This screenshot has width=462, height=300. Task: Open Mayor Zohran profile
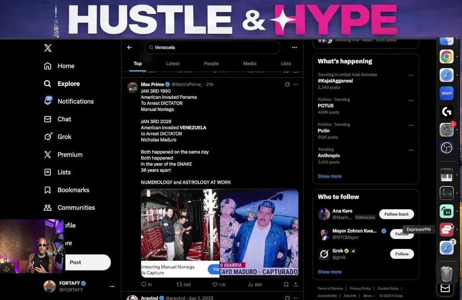[x=355, y=231]
